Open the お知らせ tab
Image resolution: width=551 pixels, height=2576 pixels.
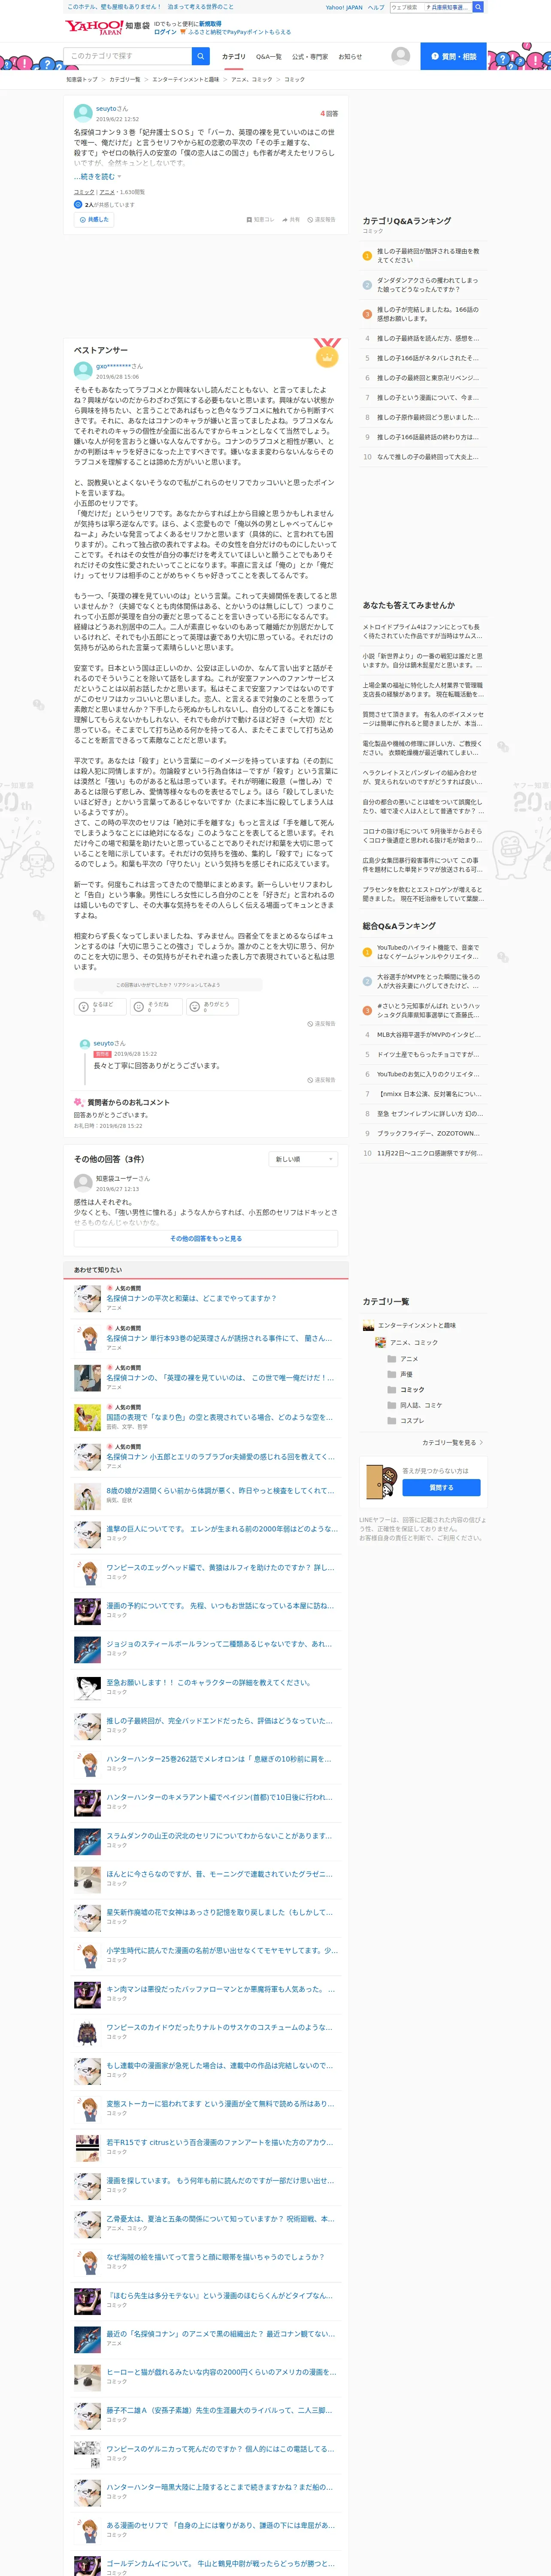point(350,57)
